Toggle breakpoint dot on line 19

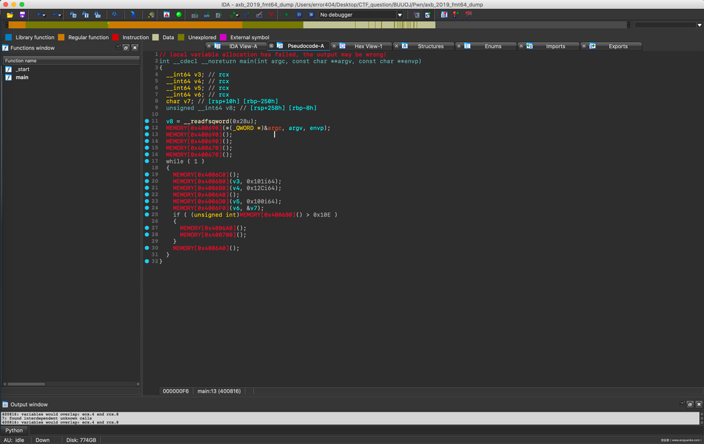pyautogui.click(x=147, y=175)
